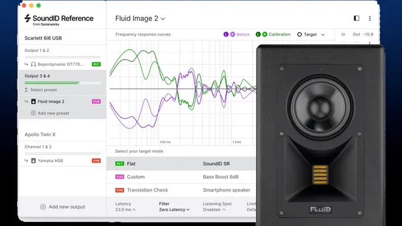Select the Translation Check target mode

click(181, 190)
